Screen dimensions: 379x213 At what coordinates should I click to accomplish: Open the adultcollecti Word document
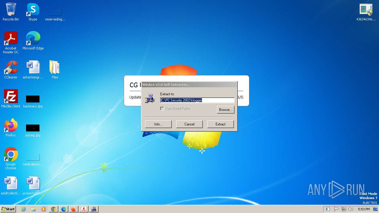coord(11,185)
